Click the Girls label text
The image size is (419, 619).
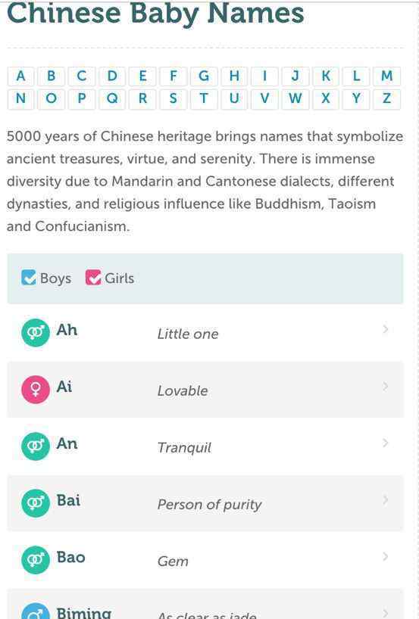[x=120, y=278]
